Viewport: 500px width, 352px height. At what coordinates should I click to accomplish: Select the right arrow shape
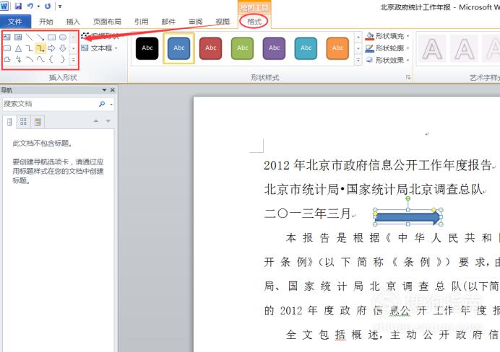(51, 48)
